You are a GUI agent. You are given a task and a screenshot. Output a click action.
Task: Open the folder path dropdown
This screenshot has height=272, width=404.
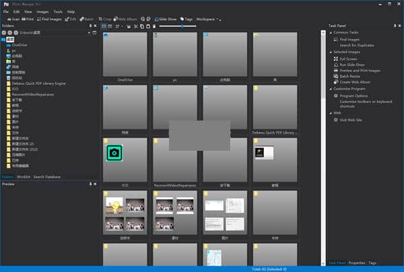[x=90, y=32]
